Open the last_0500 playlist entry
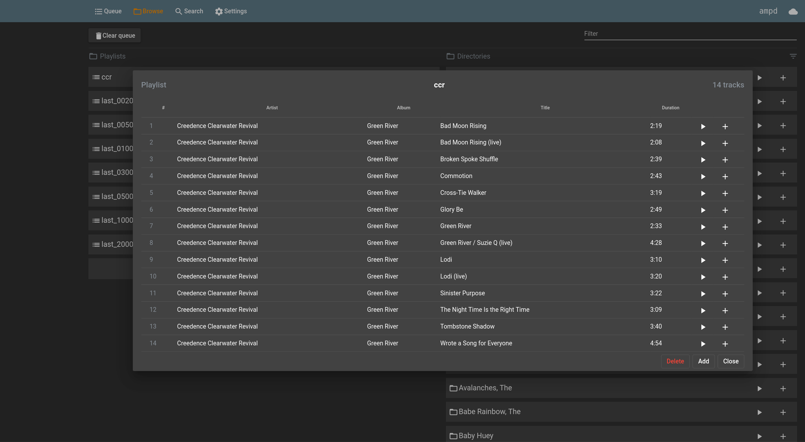Image resolution: width=805 pixels, height=442 pixels. pos(111,196)
